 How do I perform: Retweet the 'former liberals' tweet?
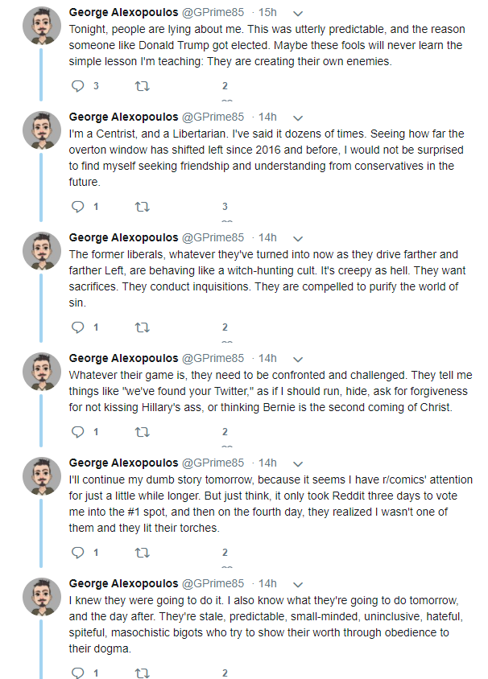point(143,327)
